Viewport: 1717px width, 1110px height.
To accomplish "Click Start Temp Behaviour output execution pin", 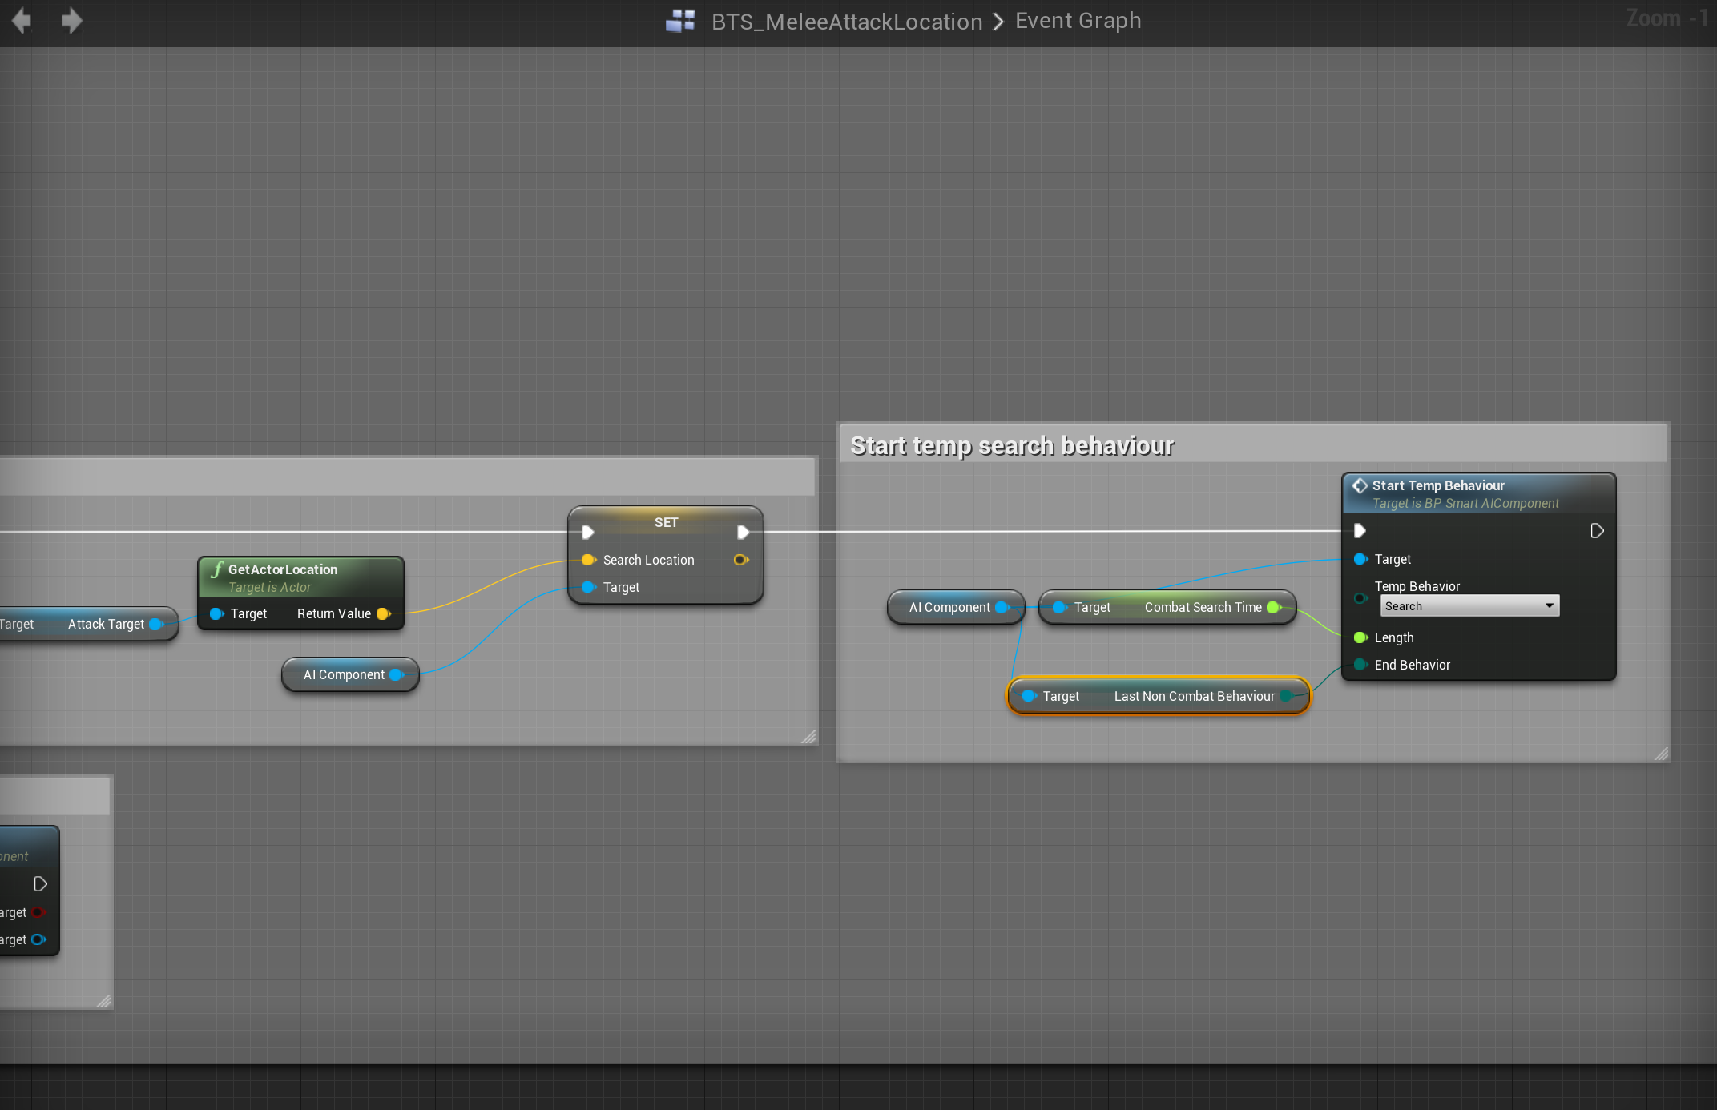I will click(x=1596, y=531).
